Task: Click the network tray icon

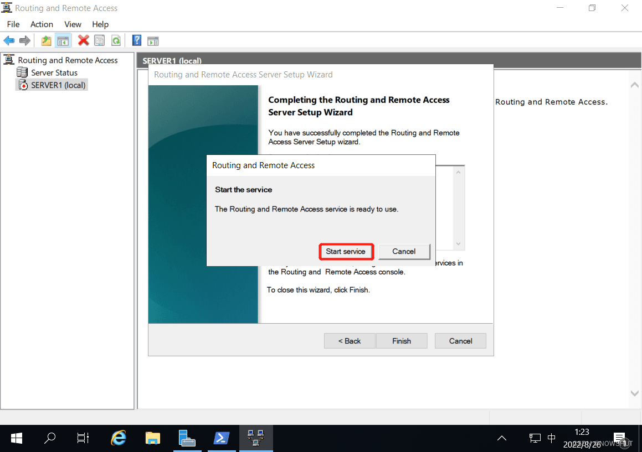Action: click(x=535, y=438)
